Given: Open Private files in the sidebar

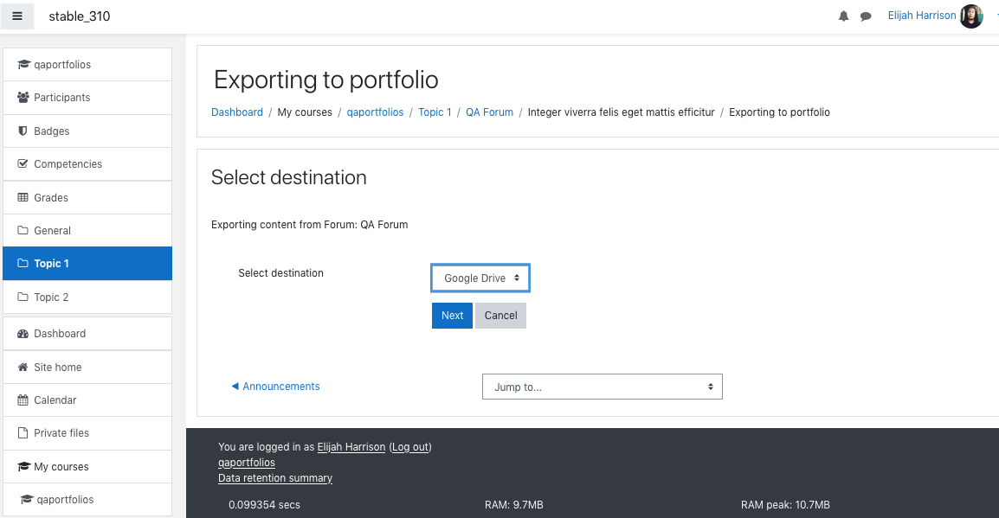Looking at the screenshot, I should pyautogui.click(x=87, y=433).
